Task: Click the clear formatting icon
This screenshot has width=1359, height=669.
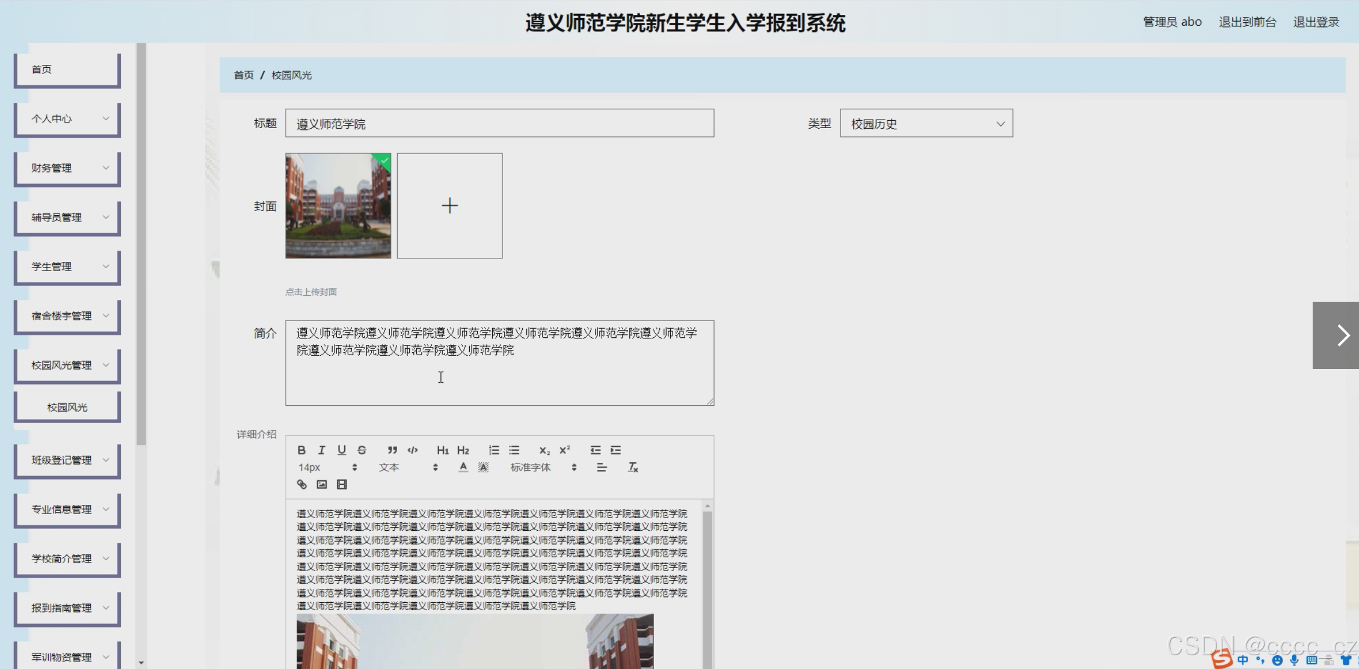Action: 633,467
